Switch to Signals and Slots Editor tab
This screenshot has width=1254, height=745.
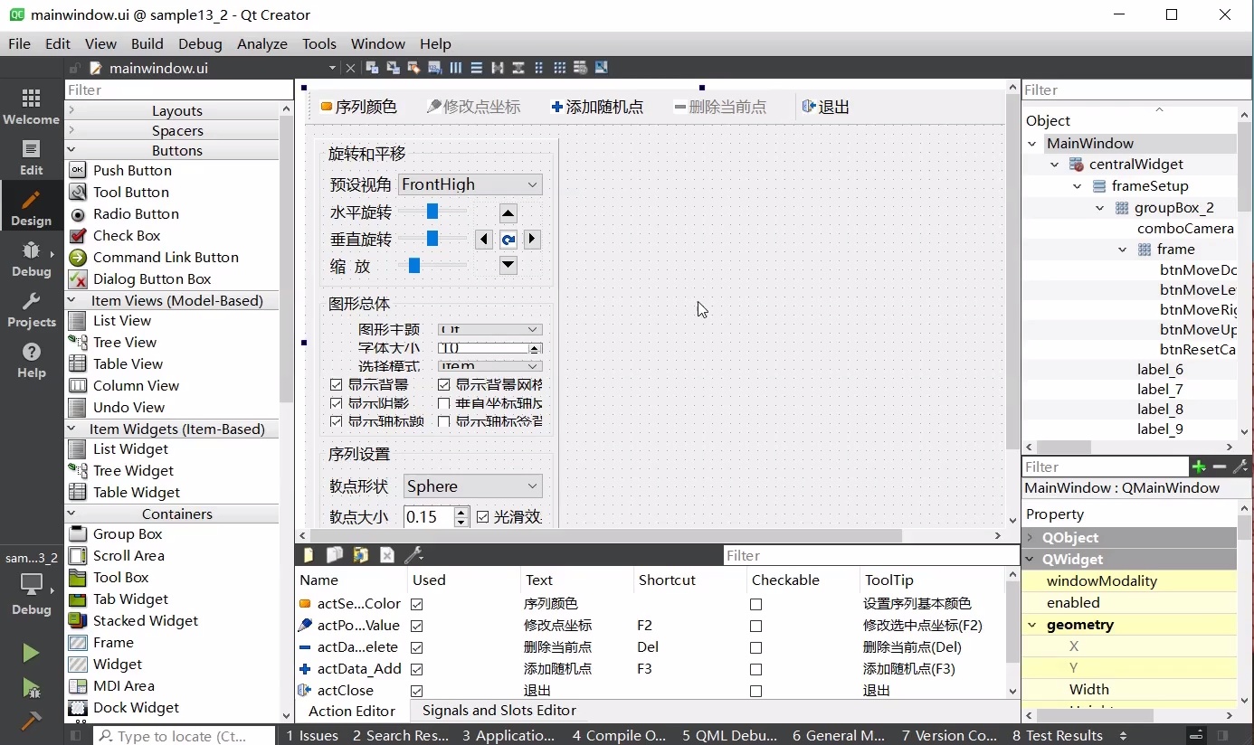point(499,711)
